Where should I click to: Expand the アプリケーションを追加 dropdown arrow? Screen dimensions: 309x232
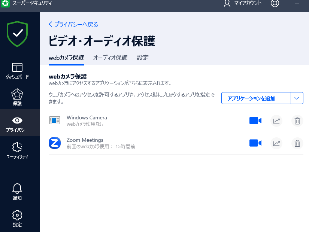point(297,98)
